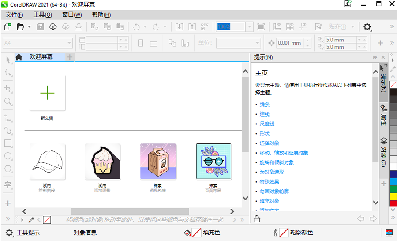
Task: Expand toolbox overflow chevron at bottom
Action: coord(8,219)
